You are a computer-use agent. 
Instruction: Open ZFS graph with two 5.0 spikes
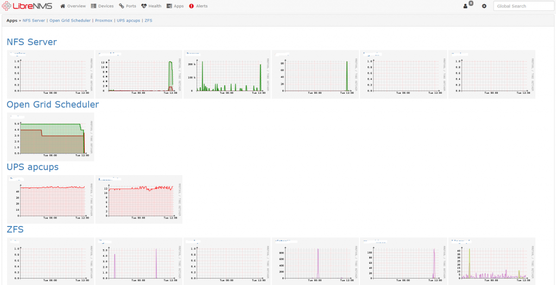point(139,261)
